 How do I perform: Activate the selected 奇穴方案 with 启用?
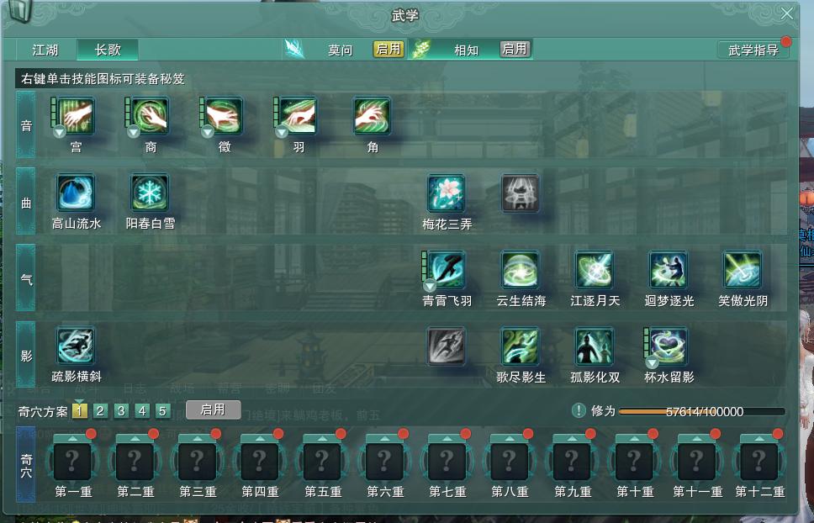pos(213,409)
